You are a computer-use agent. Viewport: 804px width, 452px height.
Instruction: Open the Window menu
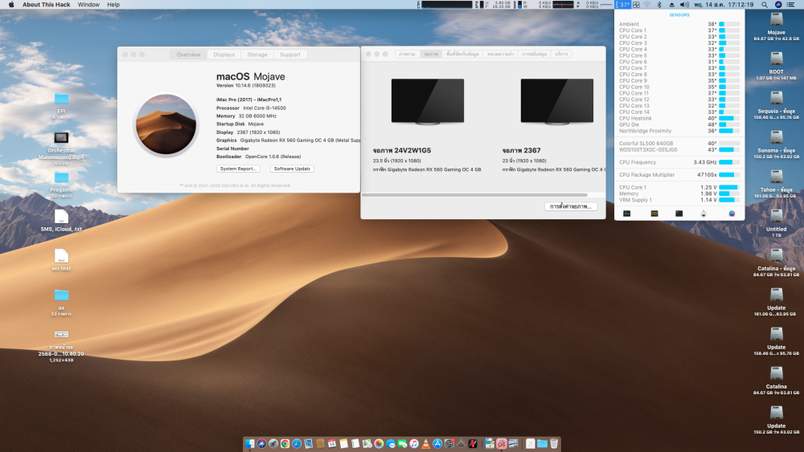(x=88, y=5)
